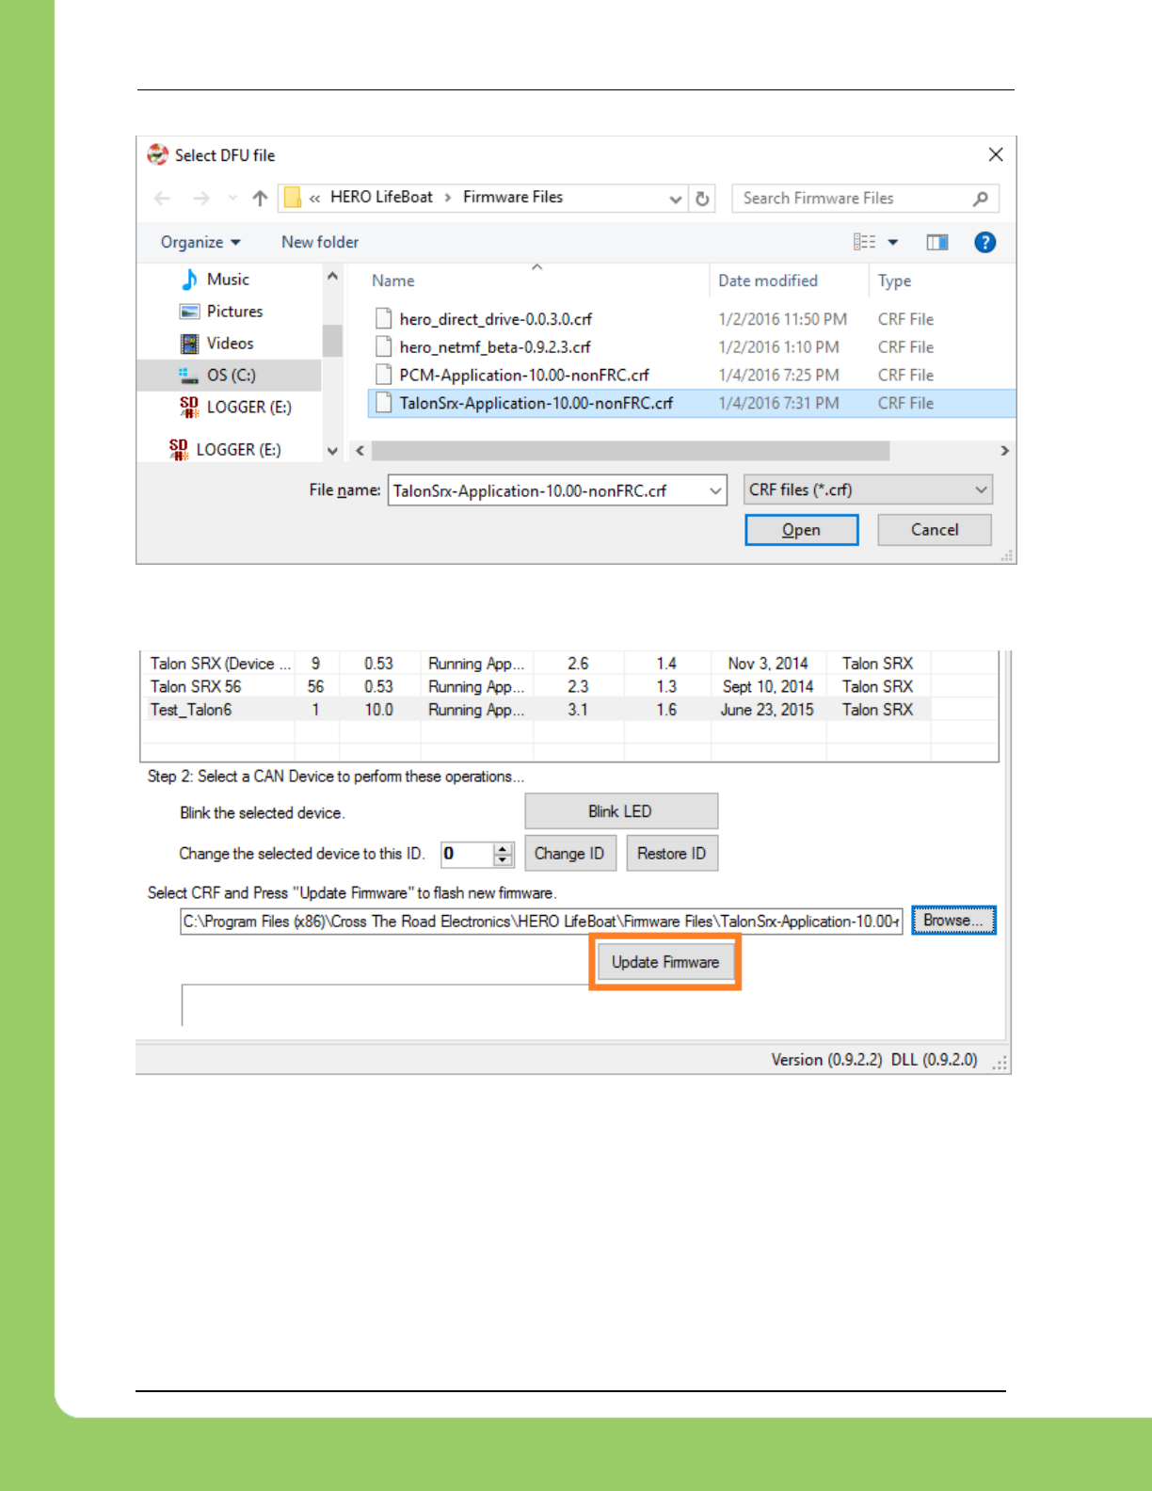Click the change view layout icon

tap(864, 243)
